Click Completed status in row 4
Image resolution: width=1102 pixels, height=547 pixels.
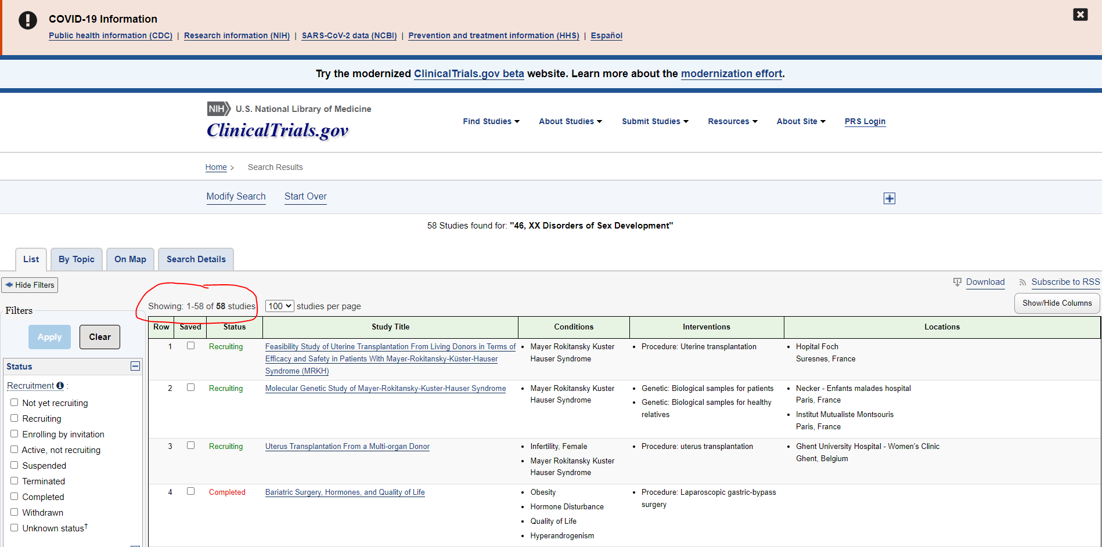coord(227,492)
